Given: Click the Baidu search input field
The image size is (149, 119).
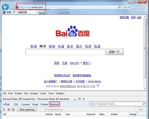Looking at the screenshot, I should point(65,52).
